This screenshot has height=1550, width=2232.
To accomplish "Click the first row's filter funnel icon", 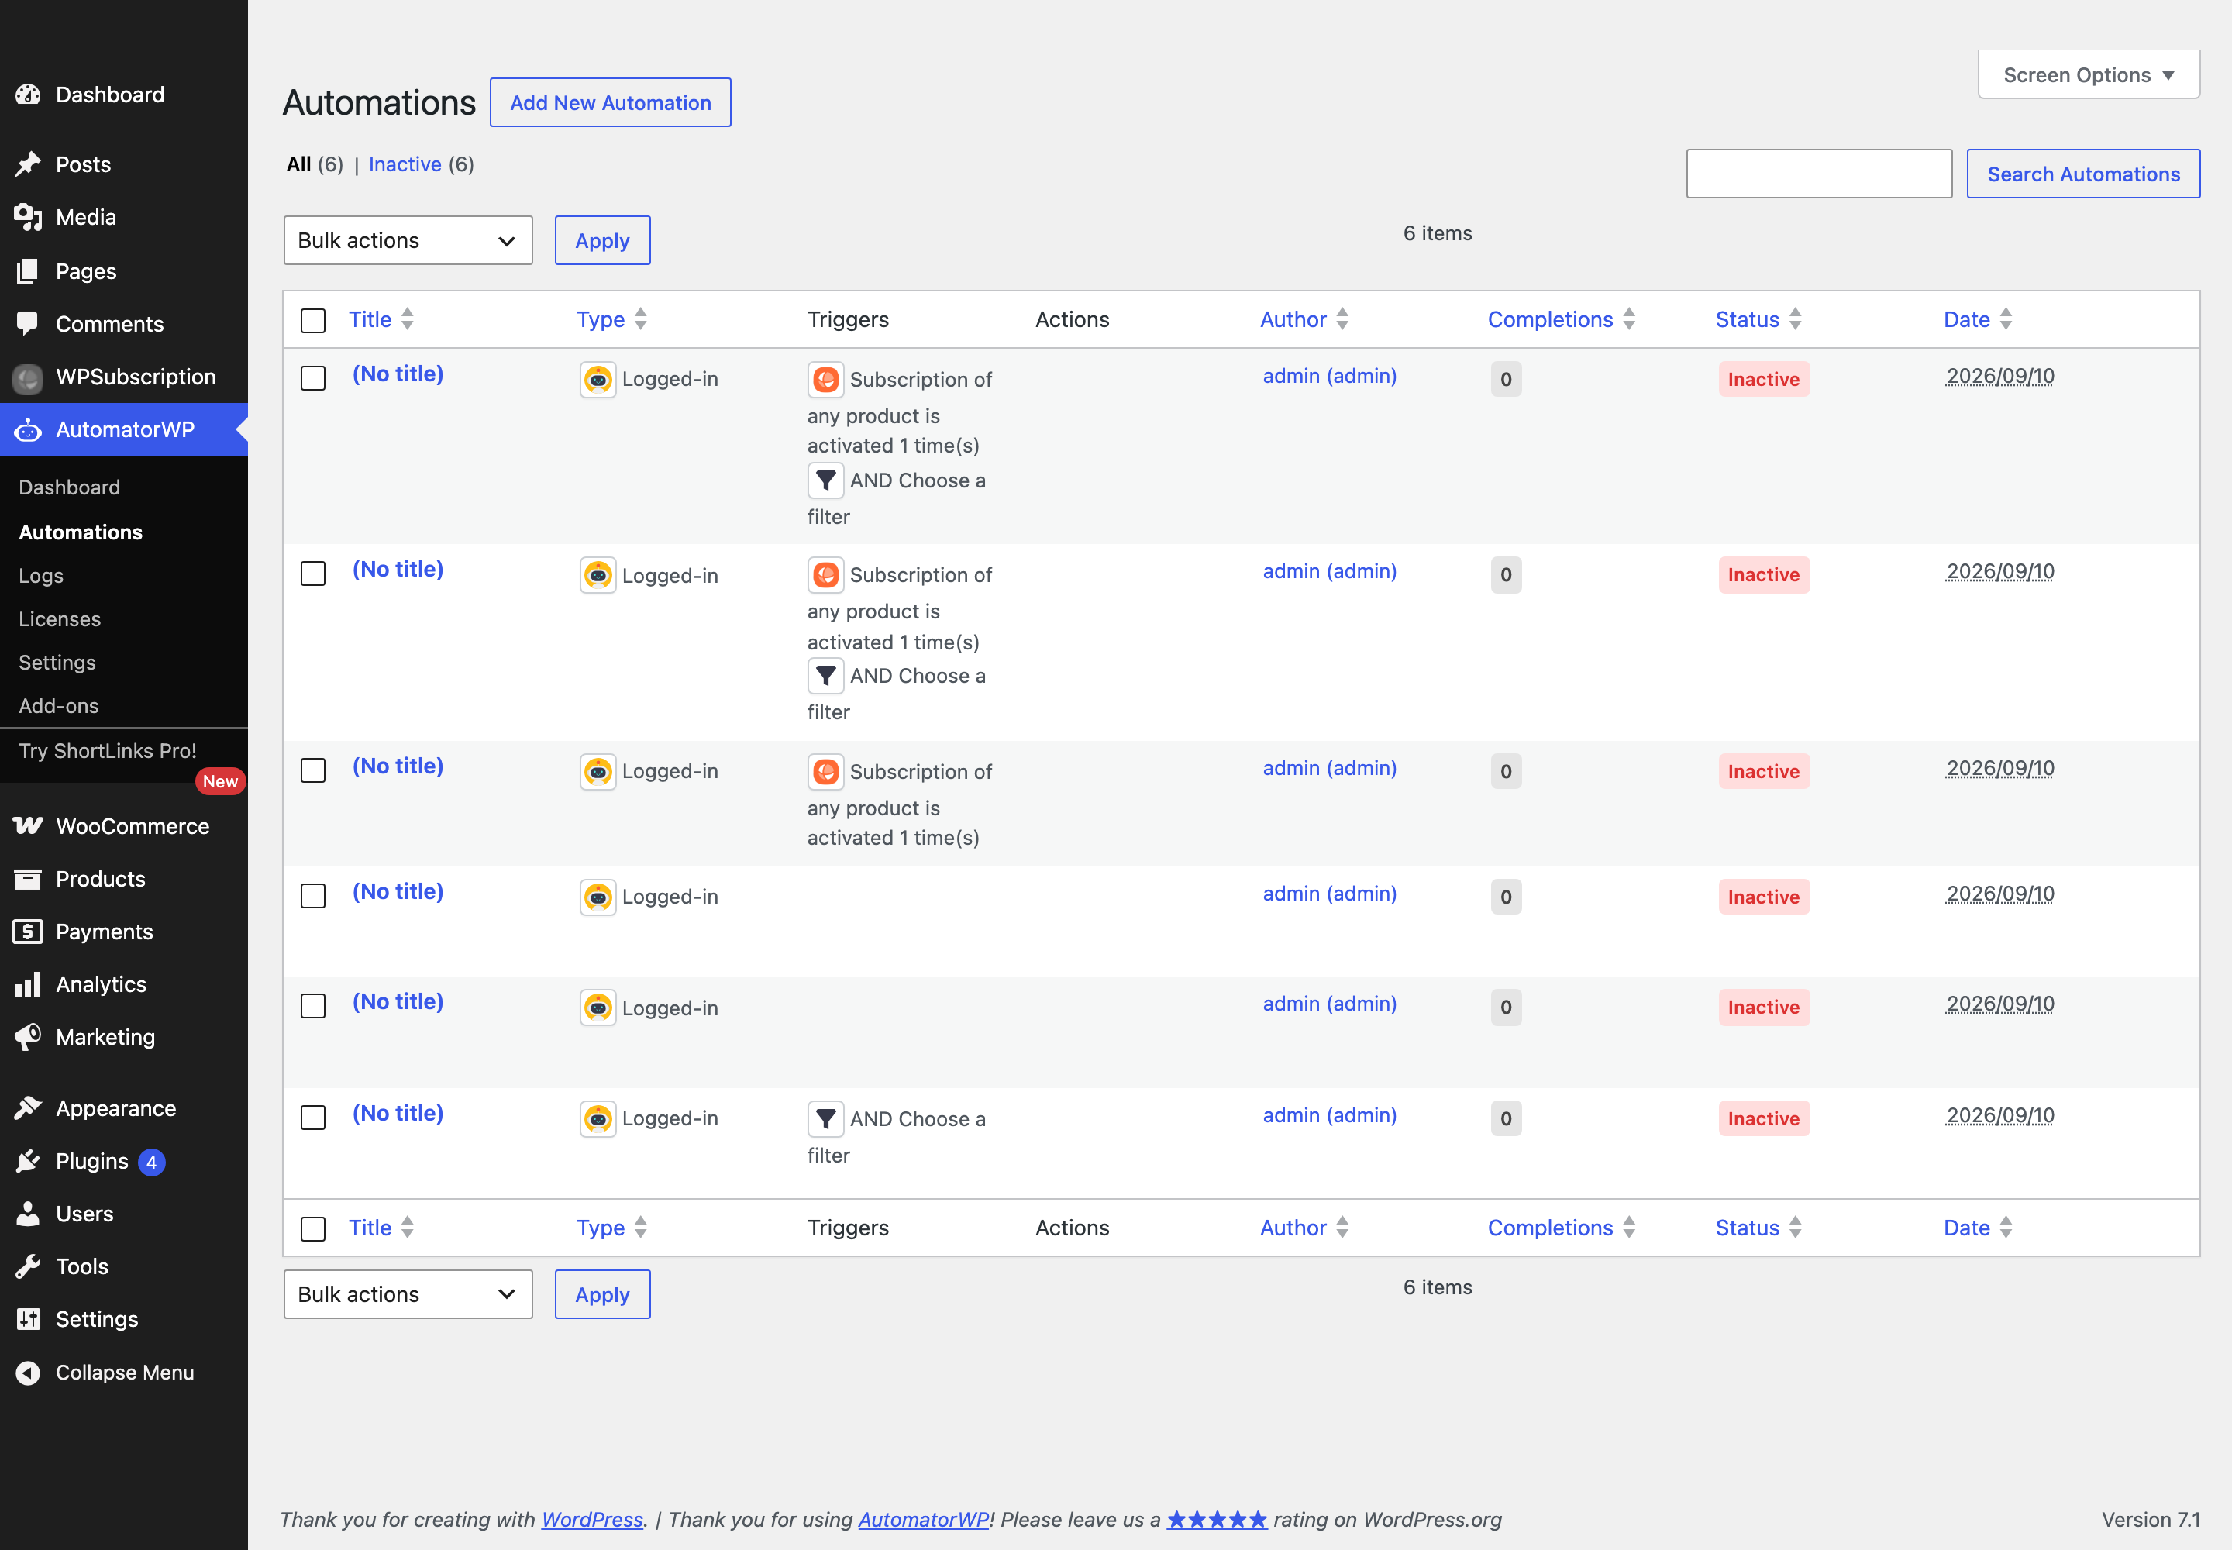I will pyautogui.click(x=825, y=480).
